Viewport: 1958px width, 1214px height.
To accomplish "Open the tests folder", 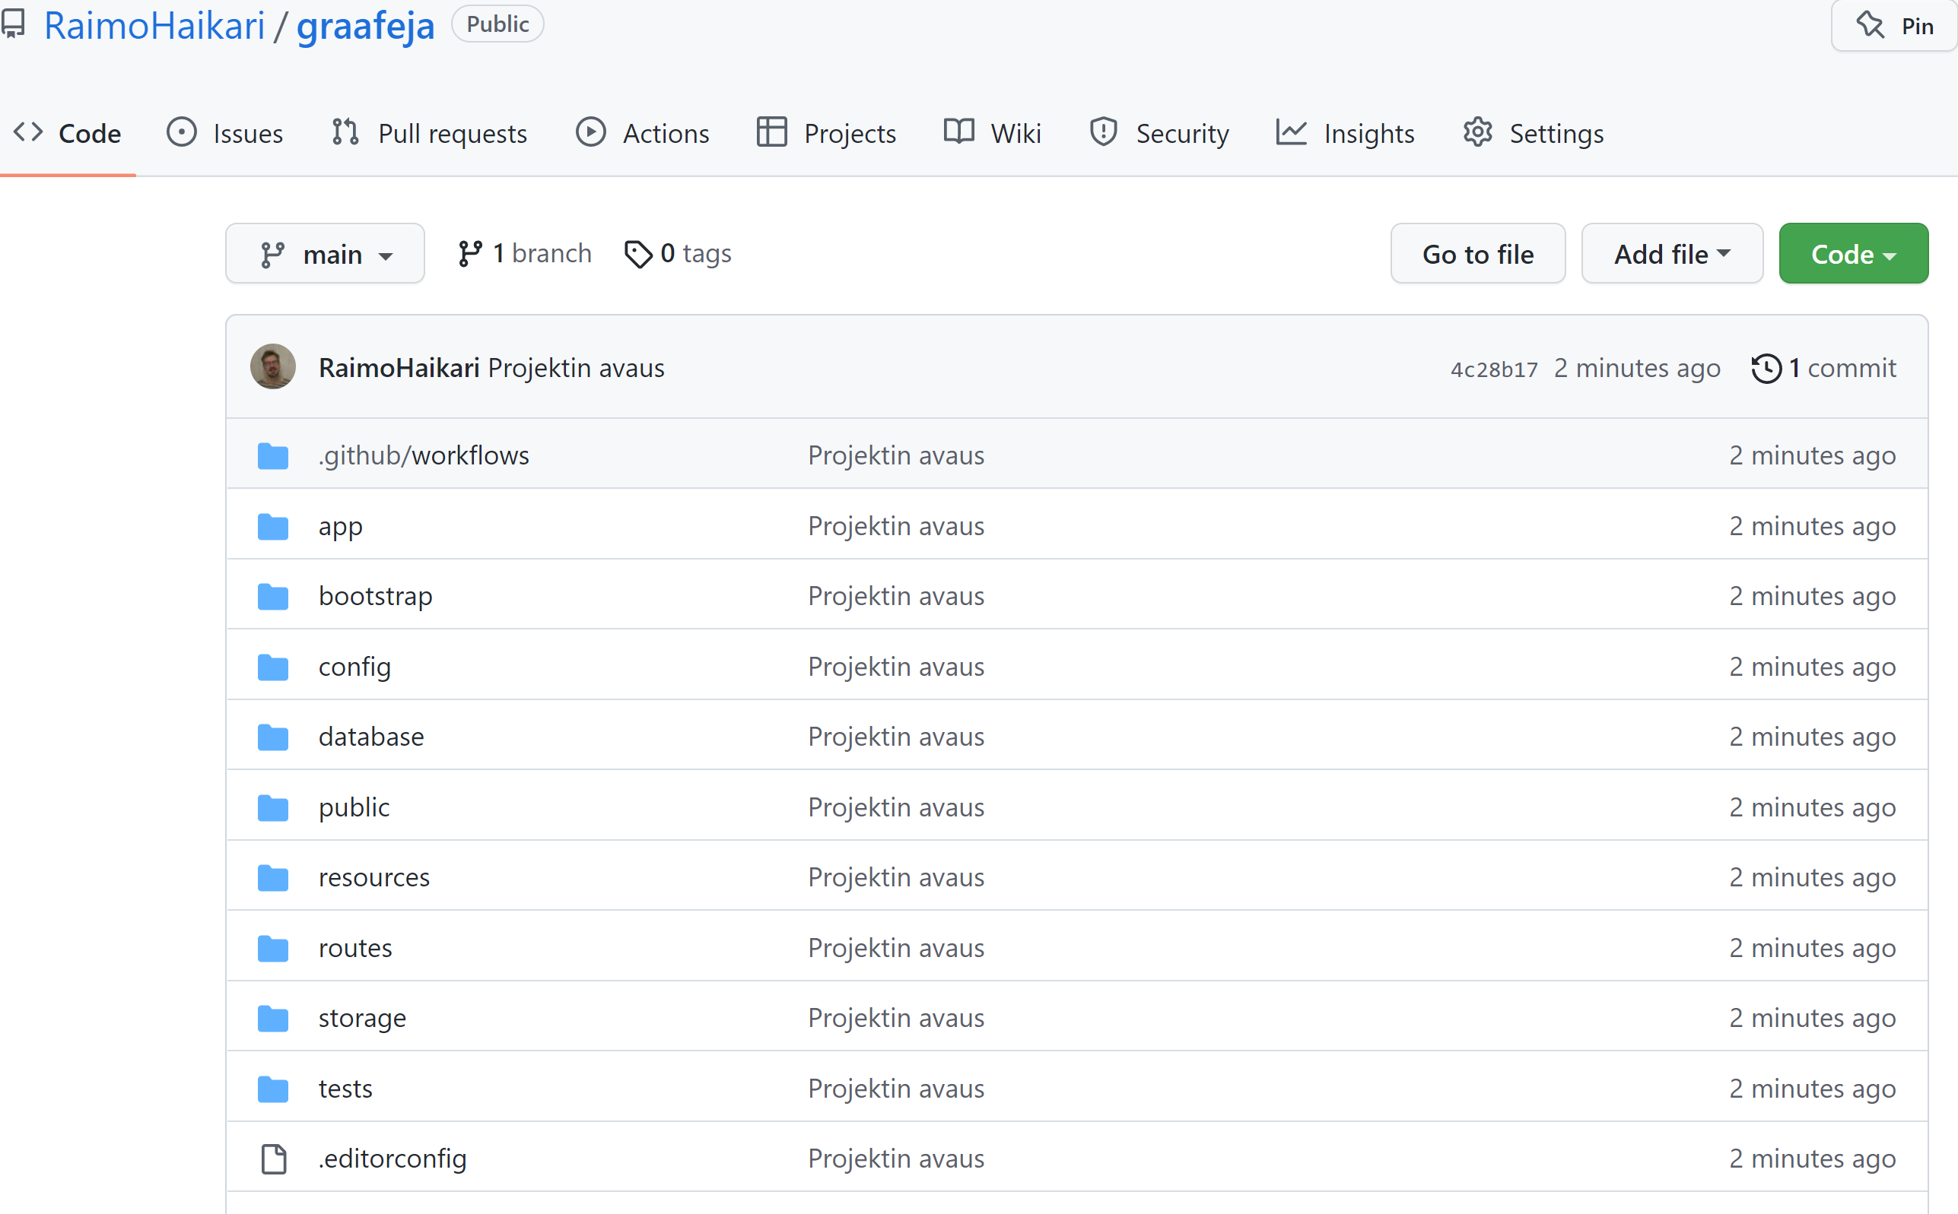I will [x=345, y=1088].
